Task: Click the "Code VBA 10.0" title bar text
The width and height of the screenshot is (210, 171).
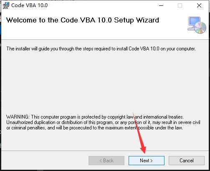Action: point(30,5)
